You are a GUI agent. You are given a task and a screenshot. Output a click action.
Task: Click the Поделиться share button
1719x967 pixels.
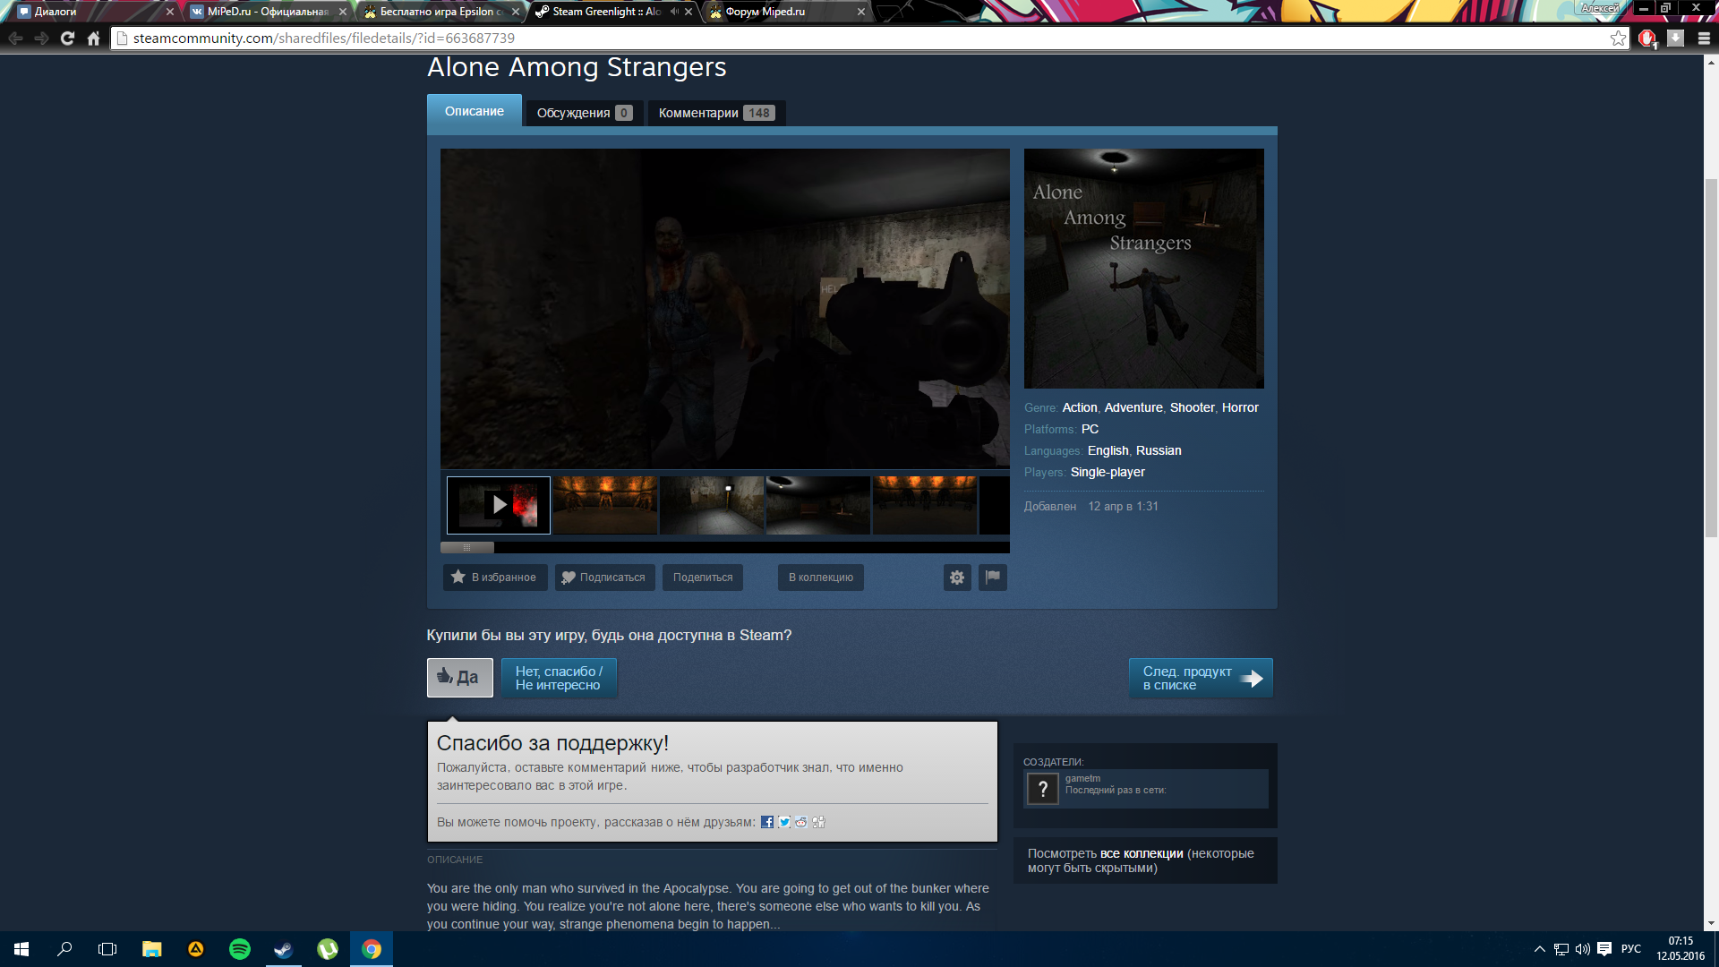pyautogui.click(x=703, y=578)
